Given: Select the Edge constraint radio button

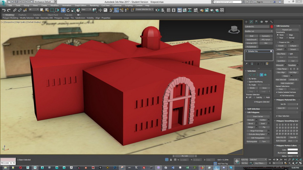Looking at the screenshot, I should click(x=287, y=35).
